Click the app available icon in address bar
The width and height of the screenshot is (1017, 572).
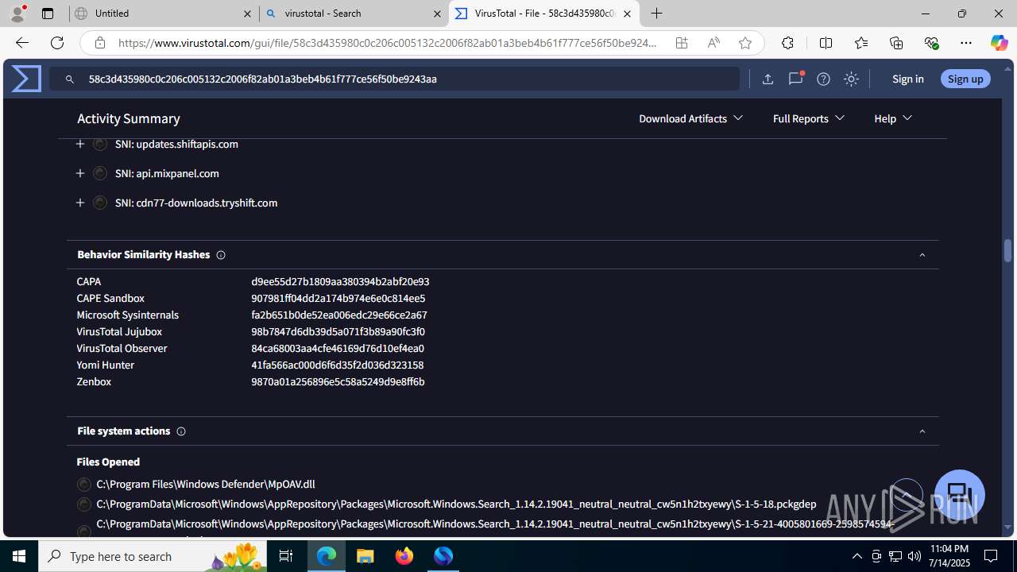pyautogui.click(x=682, y=43)
